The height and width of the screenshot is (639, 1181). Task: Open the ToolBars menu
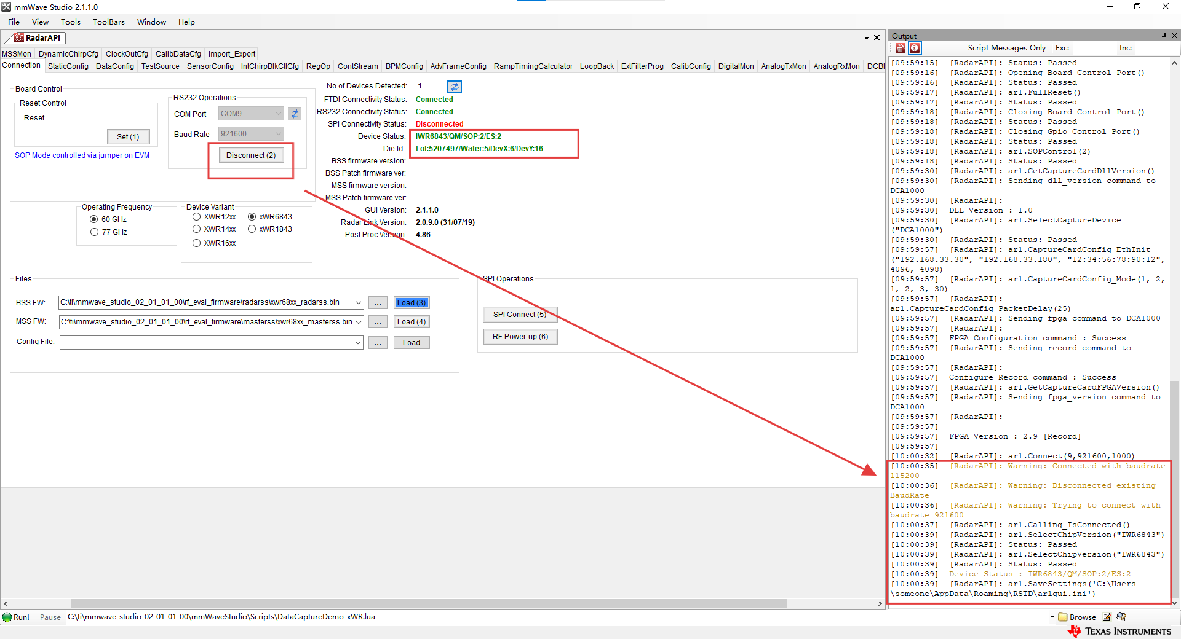(x=108, y=22)
